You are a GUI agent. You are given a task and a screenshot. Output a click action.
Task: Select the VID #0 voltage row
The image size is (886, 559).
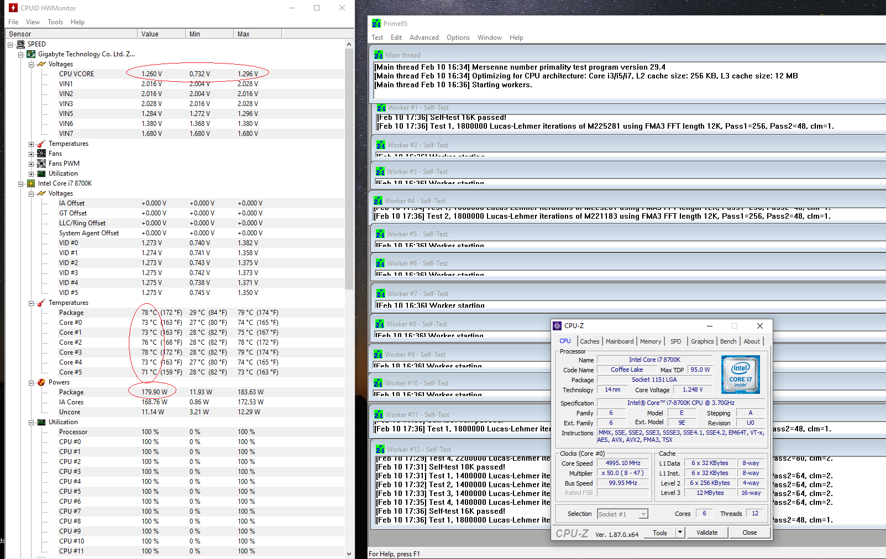(x=175, y=243)
